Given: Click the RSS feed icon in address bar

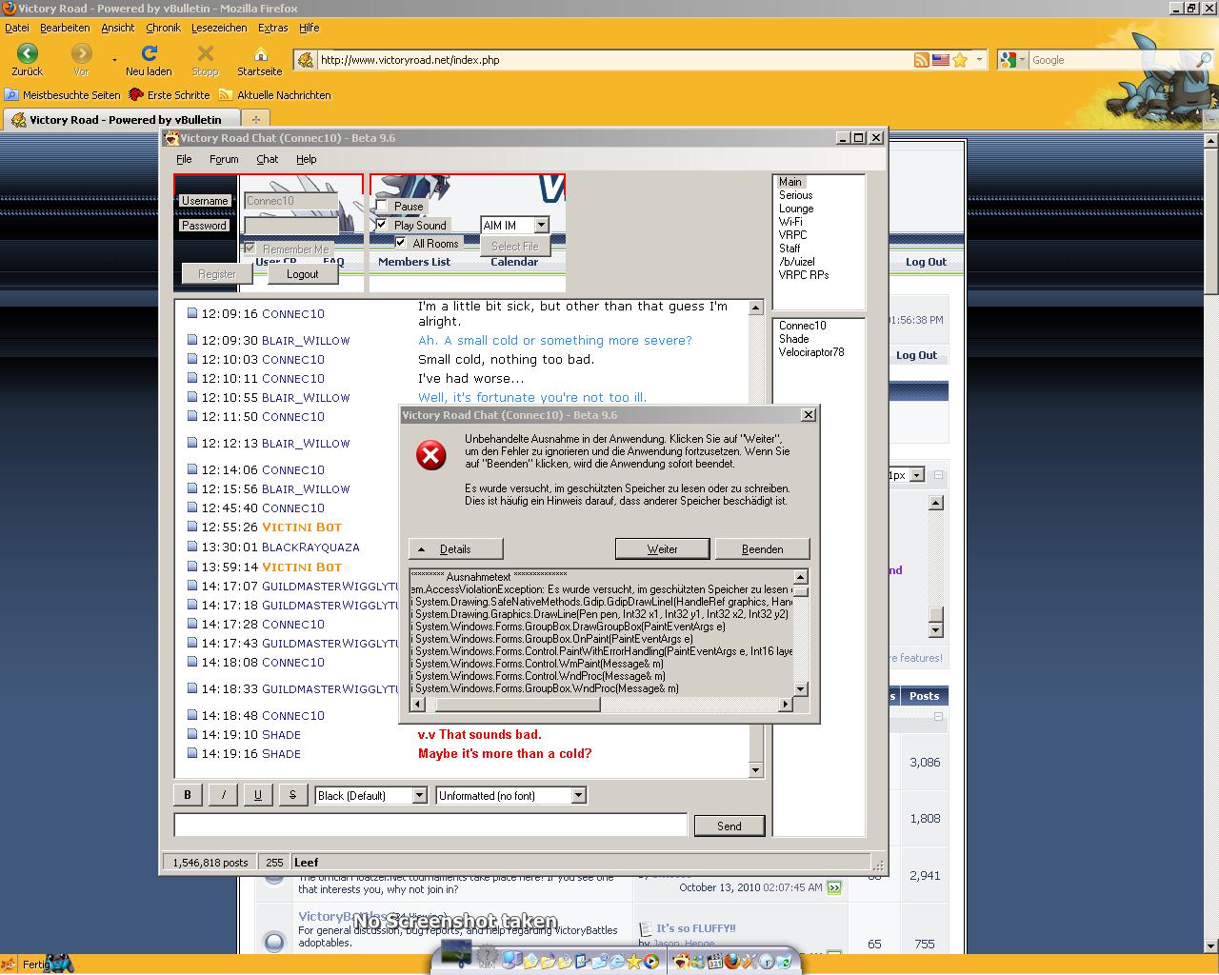Looking at the screenshot, I should click(x=921, y=60).
